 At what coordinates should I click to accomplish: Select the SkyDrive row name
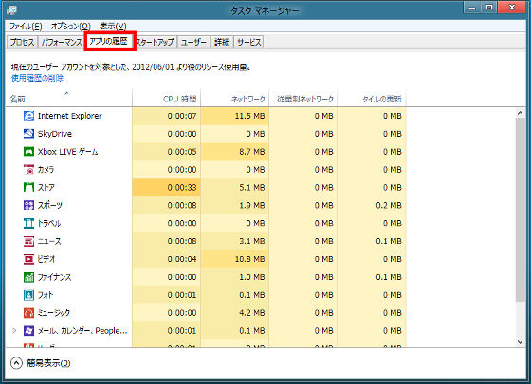(x=55, y=134)
